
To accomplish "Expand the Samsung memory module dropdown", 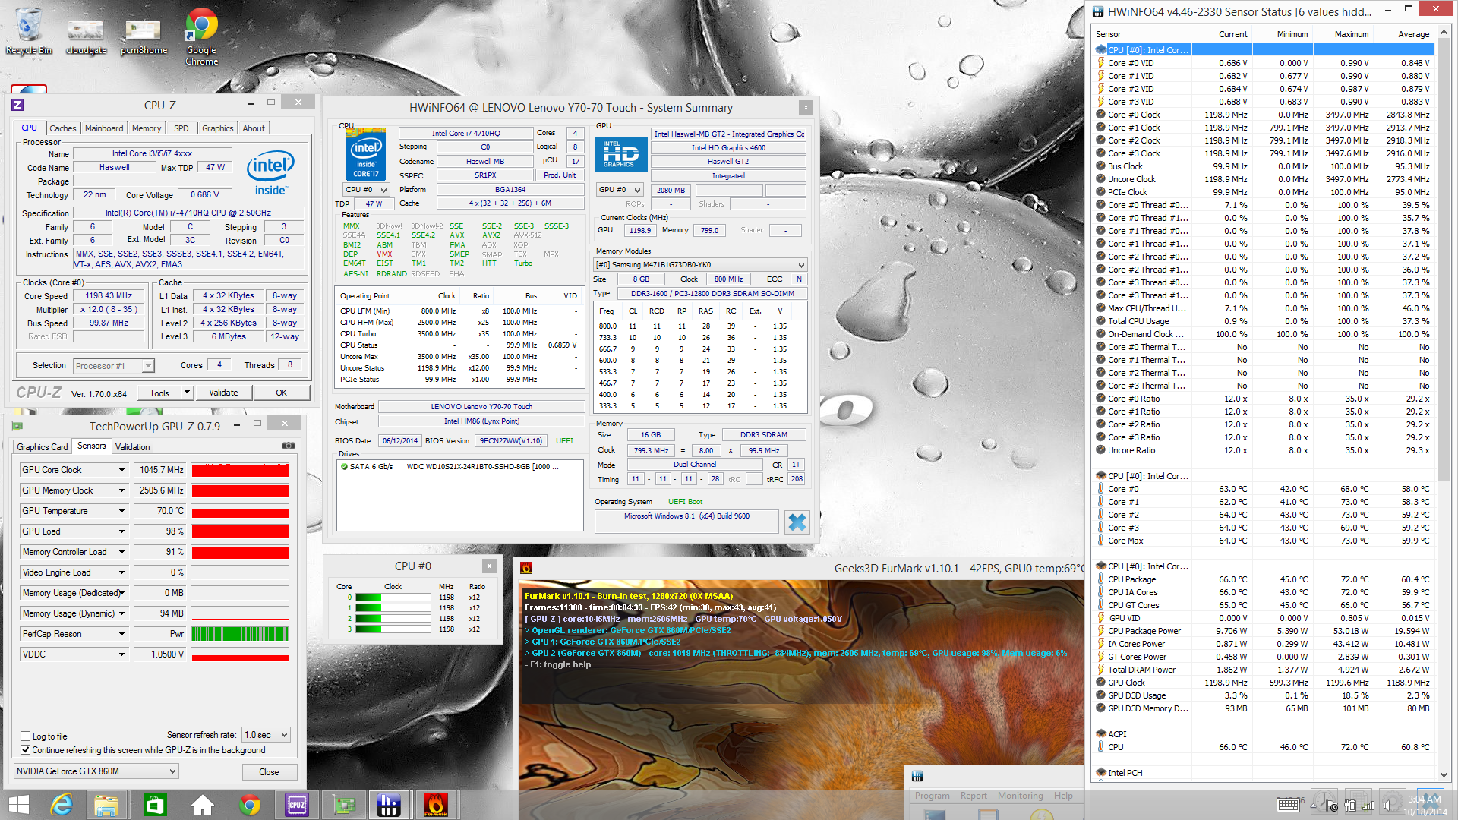I will 800,265.
